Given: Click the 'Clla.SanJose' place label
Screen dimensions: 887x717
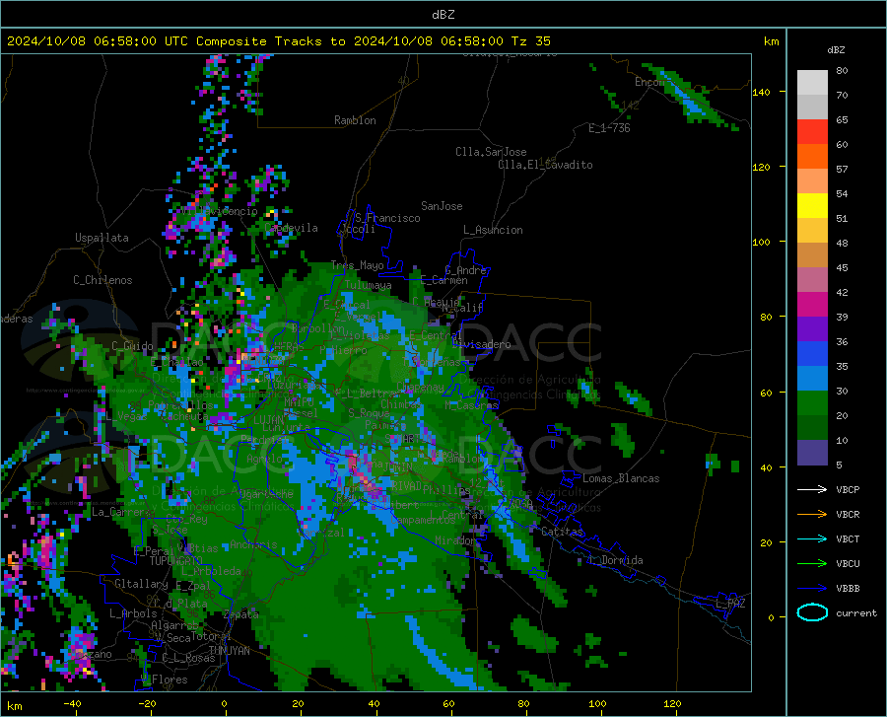Looking at the screenshot, I should click(491, 152).
